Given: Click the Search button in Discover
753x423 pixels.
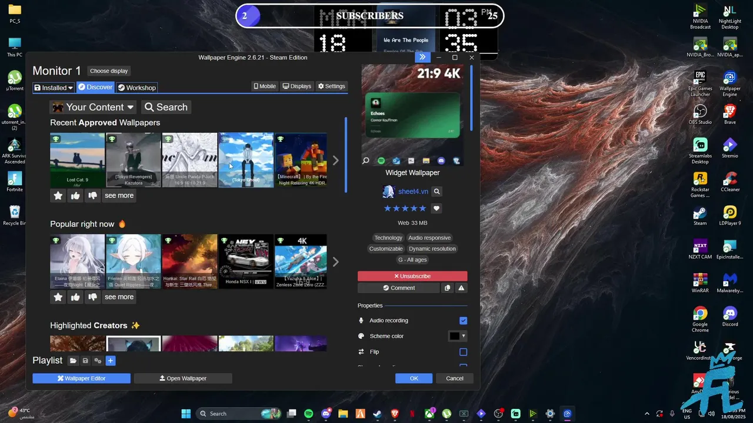Looking at the screenshot, I should [x=166, y=107].
